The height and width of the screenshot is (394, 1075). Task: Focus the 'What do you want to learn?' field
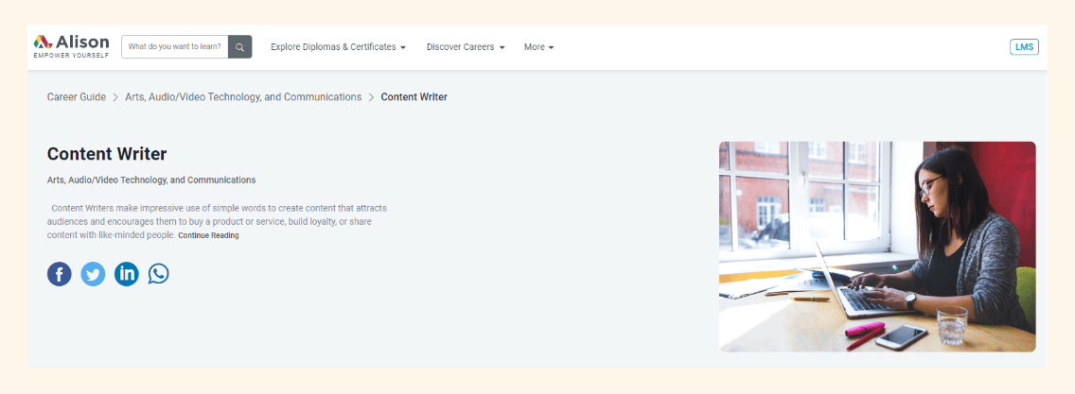175,47
